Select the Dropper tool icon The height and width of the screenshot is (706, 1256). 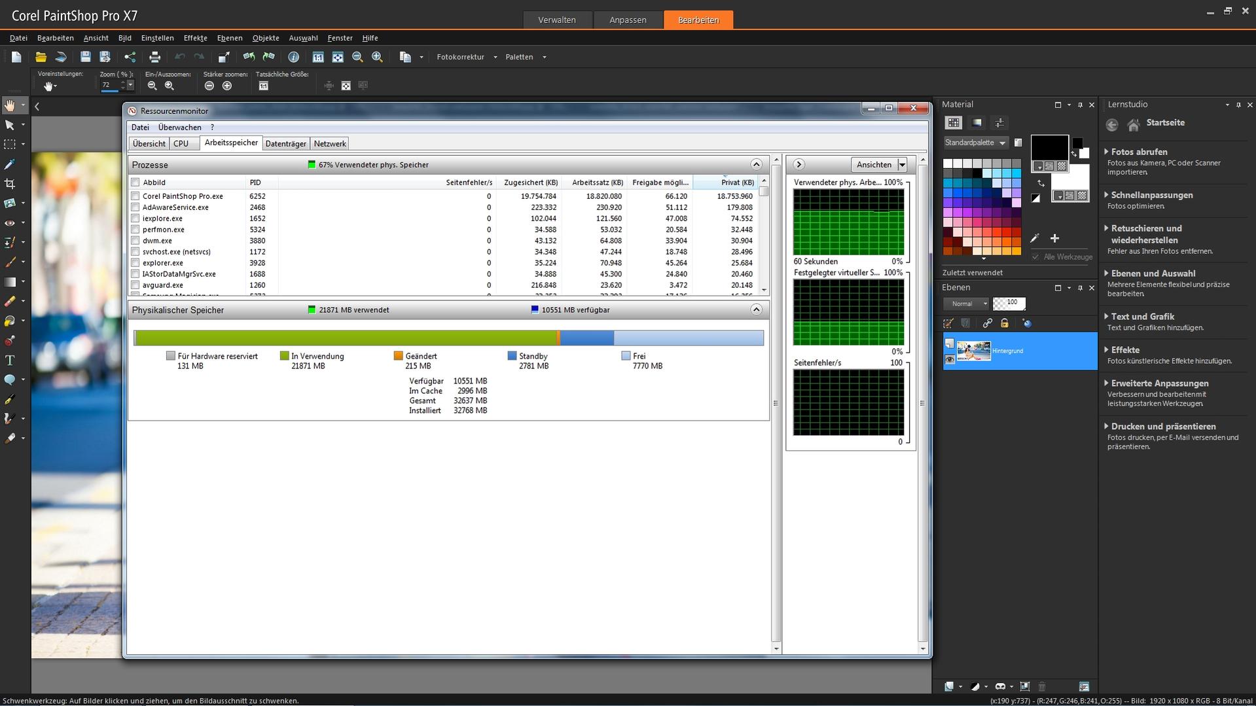coord(10,164)
